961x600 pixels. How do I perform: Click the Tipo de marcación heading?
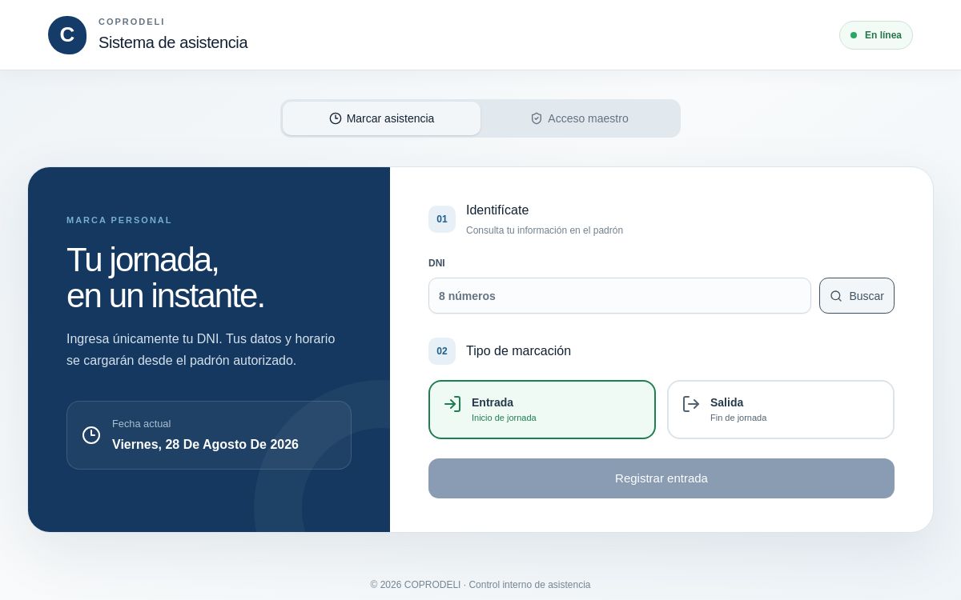[x=518, y=351]
